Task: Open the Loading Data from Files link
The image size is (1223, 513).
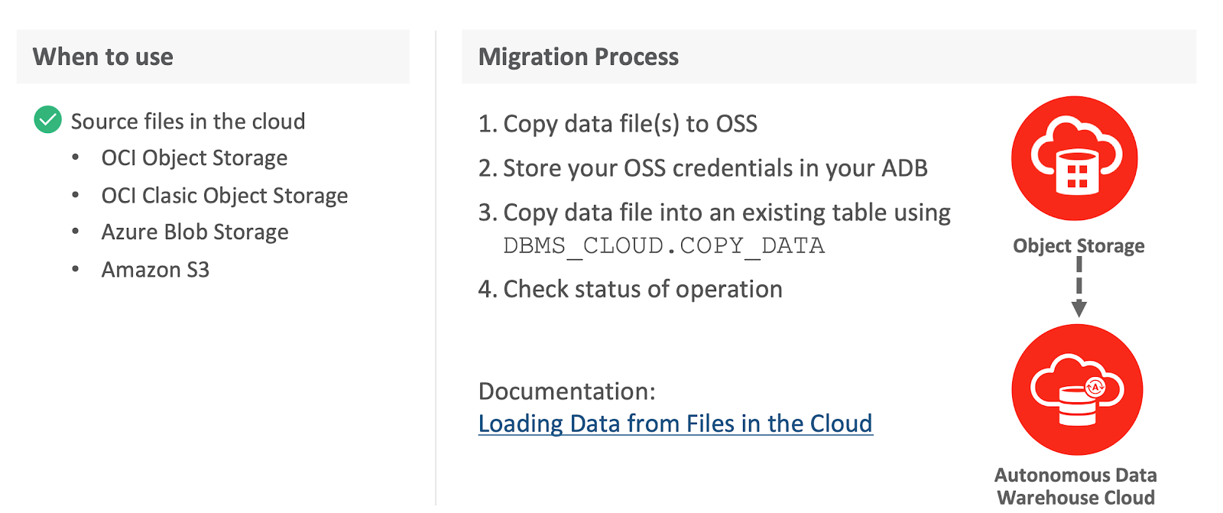Action: [675, 424]
